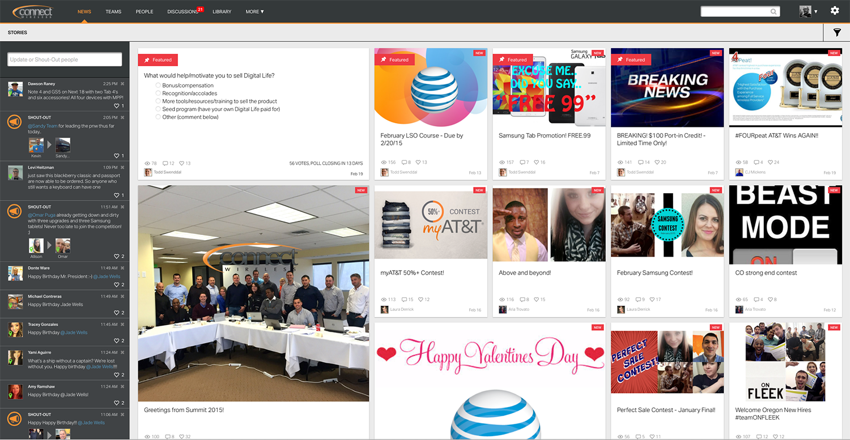Open the user avatar dropdown in the header
The width and height of the screenshot is (850, 440).
809,11
